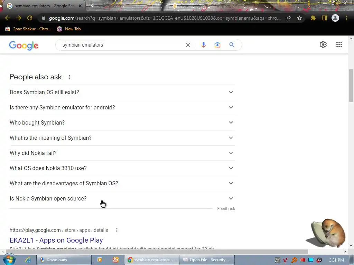Viewport: 354px width, 265px height.
Task: Open the Chrome profile avatar
Action: 335,18
